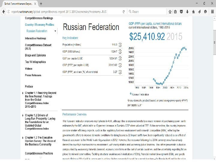Go to Home via the house icon
Screen dimensions: 216x162
(193, 12)
